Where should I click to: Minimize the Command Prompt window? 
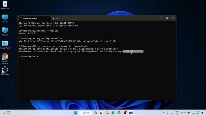click(161, 18)
